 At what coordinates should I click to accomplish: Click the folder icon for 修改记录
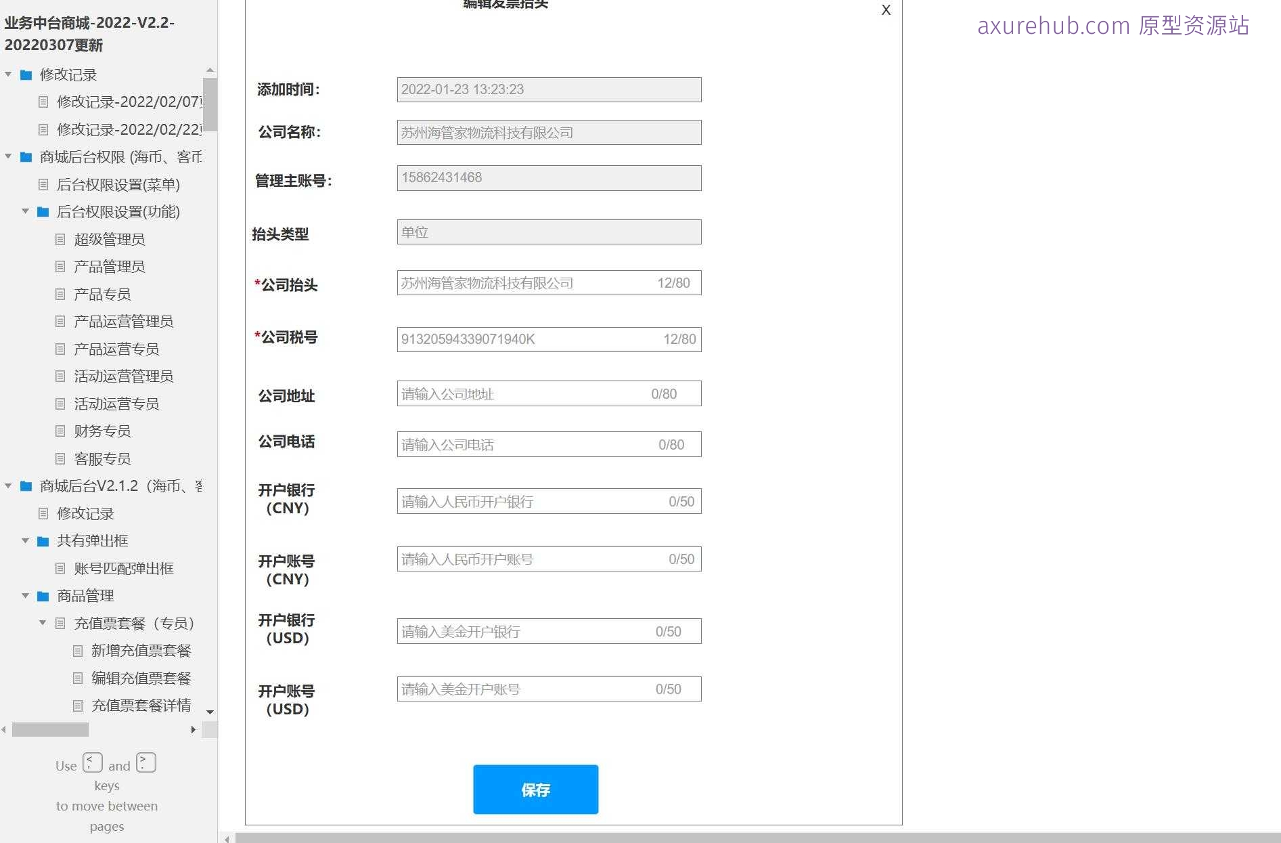(25, 75)
